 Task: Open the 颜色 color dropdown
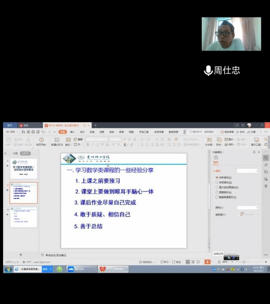coord(247,207)
